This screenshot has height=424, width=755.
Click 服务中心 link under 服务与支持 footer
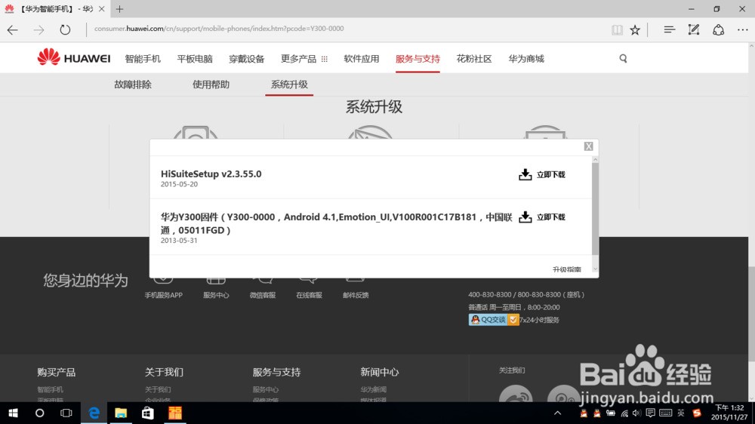pos(265,389)
